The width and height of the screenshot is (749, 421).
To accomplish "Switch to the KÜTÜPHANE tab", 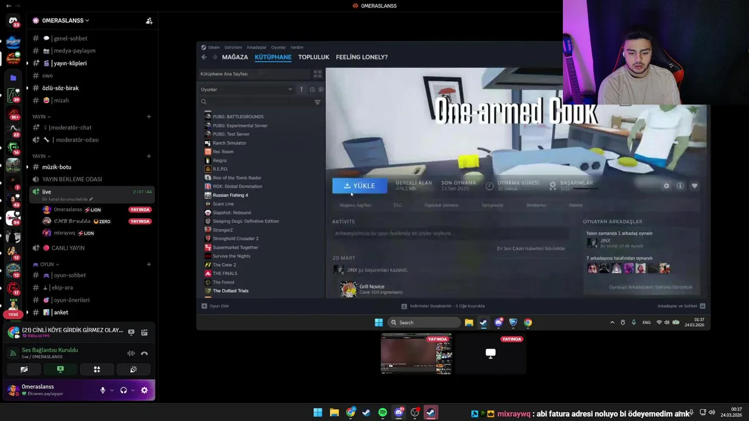I will tap(273, 57).
